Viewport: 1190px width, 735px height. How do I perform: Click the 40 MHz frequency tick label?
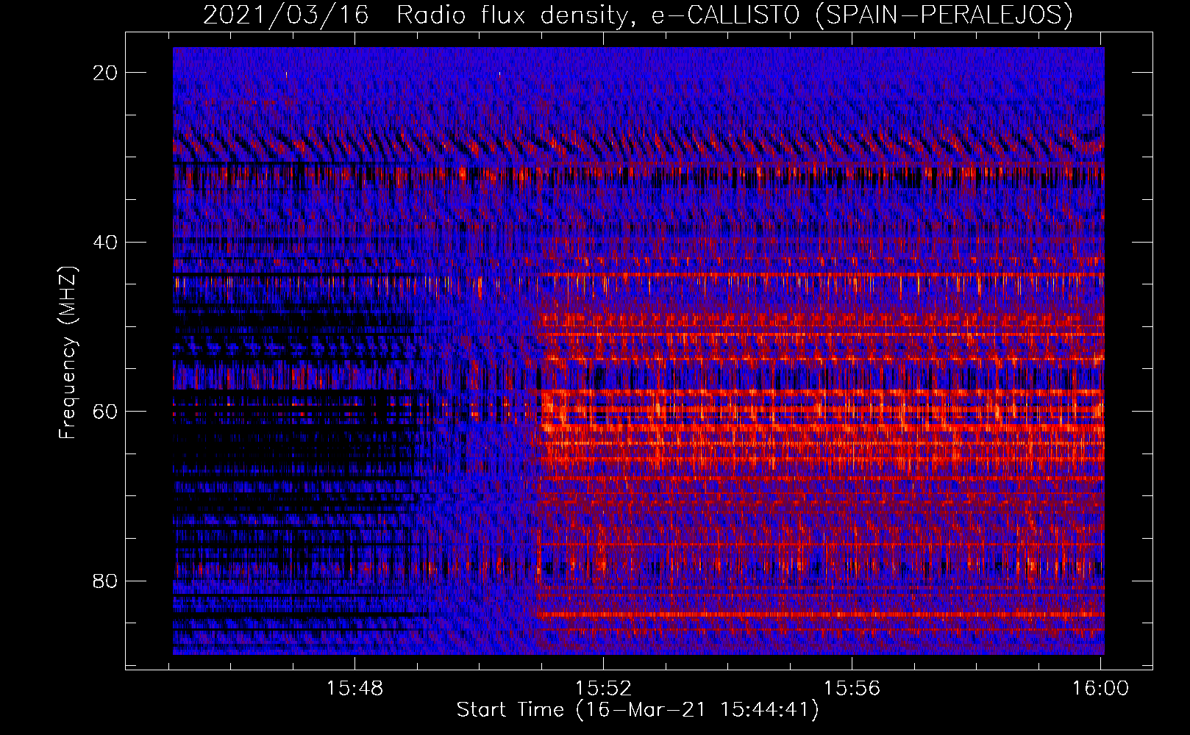pos(105,243)
